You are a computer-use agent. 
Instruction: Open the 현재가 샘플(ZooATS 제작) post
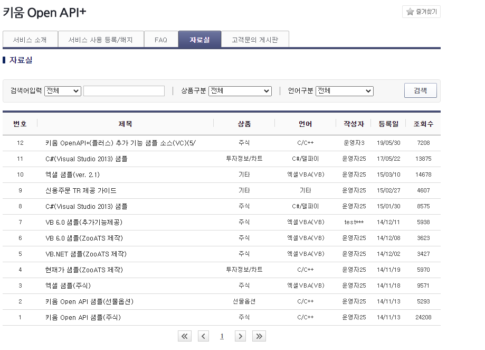click(84, 270)
